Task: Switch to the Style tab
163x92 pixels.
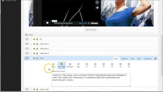Action: pos(139,59)
